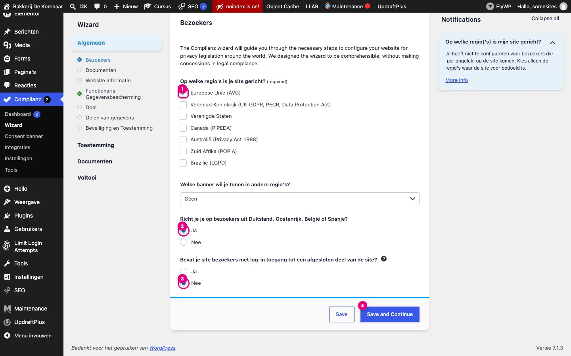Click the user avatar next to Hallo, somesites
Image resolution: width=571 pixels, height=356 pixels.
pos(563,6)
